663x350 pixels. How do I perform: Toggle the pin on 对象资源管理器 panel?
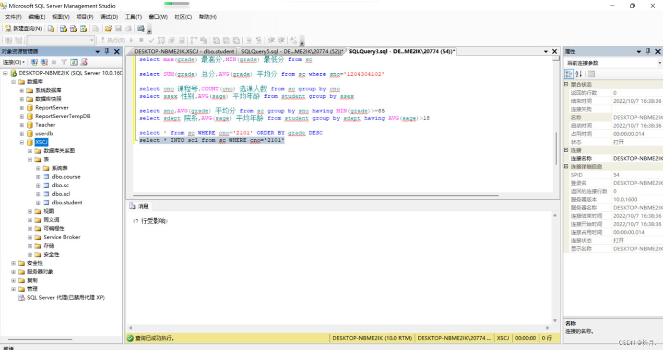click(x=107, y=51)
